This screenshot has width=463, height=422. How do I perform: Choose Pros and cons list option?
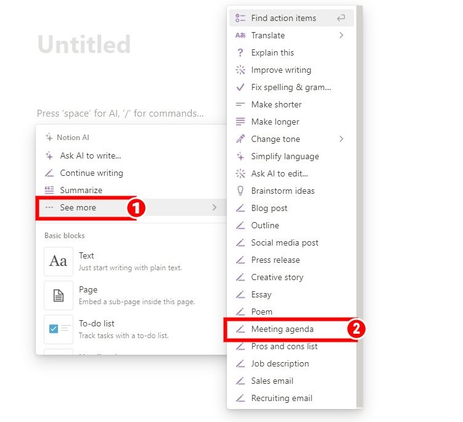point(284,347)
